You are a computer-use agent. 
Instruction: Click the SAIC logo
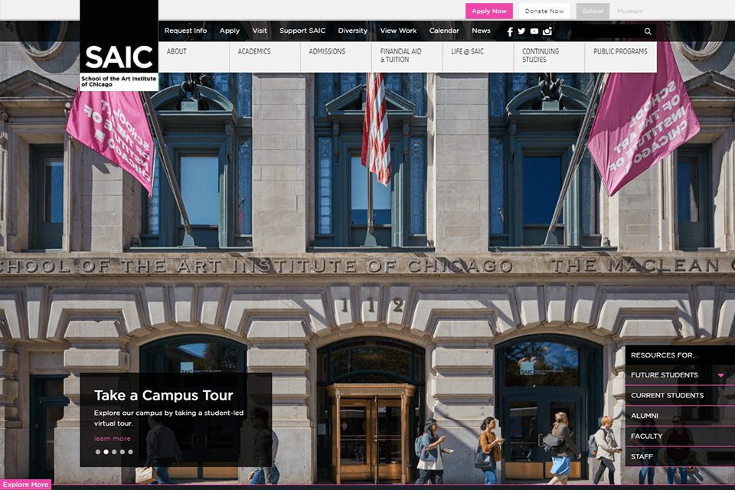coord(119,45)
